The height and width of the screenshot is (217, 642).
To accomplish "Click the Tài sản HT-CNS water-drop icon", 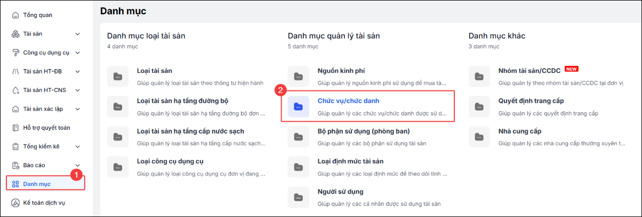I will 15,90.
